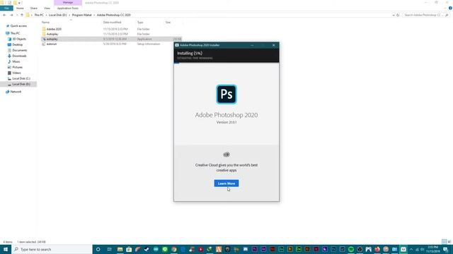Show hidden system tray icons

tap(411, 249)
